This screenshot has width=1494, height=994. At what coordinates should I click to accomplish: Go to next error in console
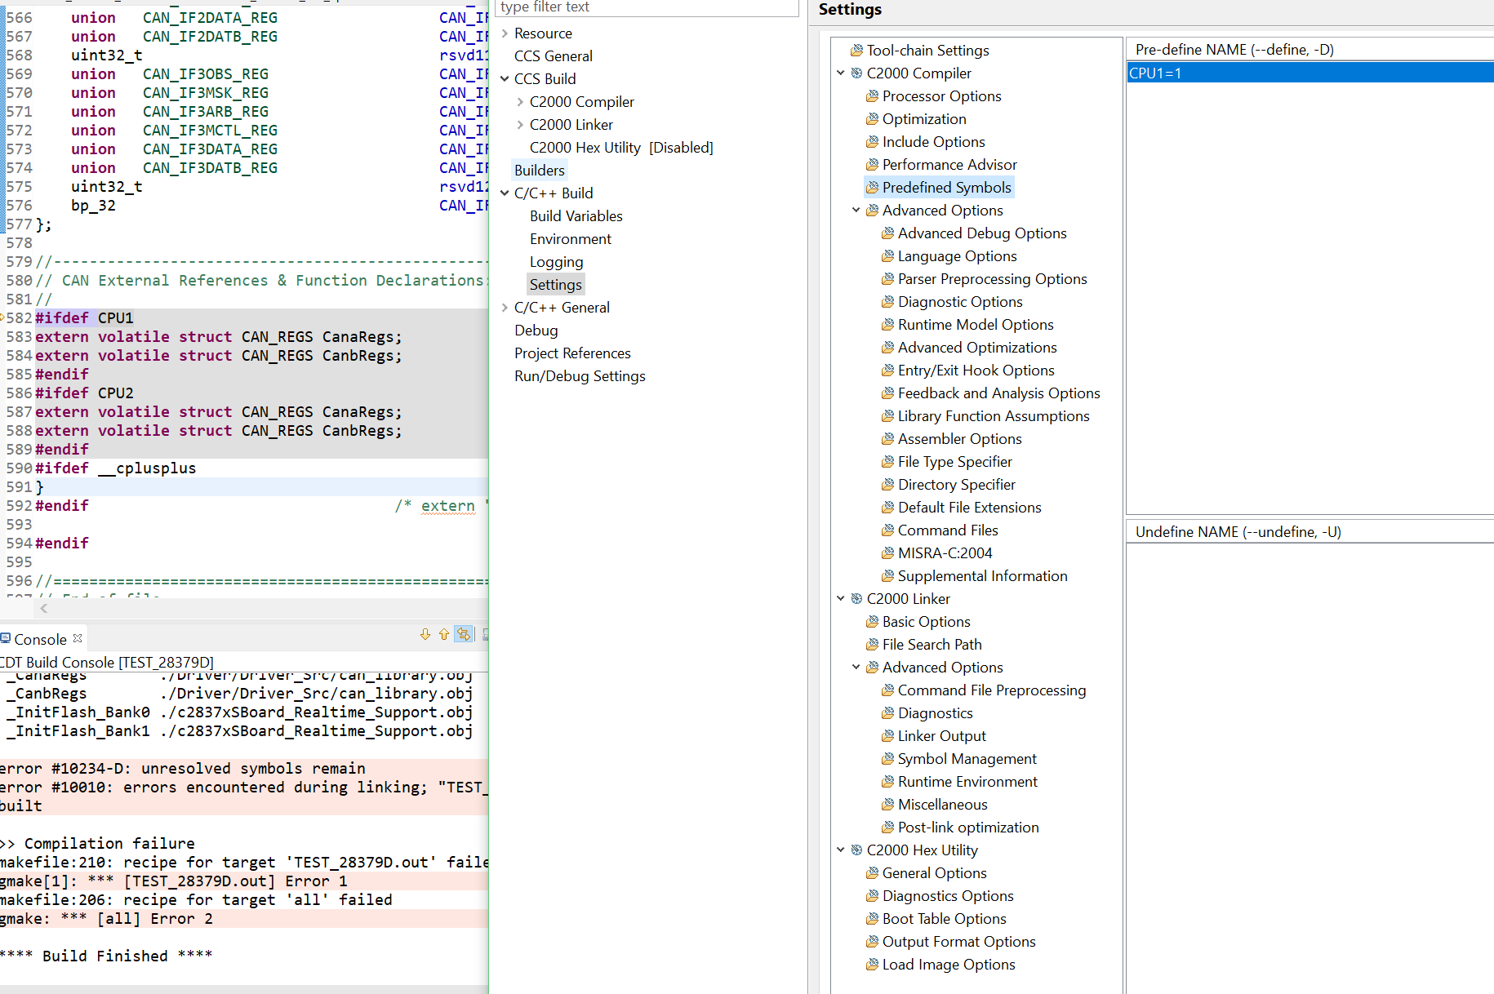pos(425,634)
